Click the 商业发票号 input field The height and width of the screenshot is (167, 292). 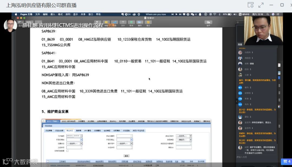click(125, 136)
